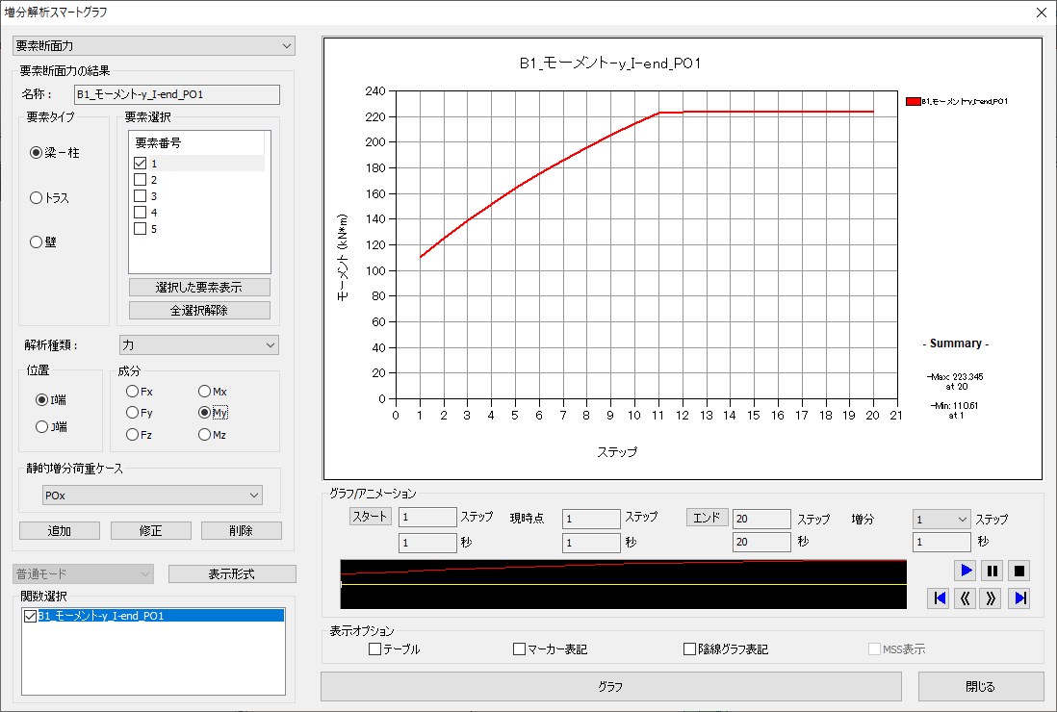Click the red legend swatch in the graph

click(x=913, y=100)
